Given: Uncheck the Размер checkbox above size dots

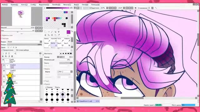Looking at the screenshot, I should click(x=46, y=87).
